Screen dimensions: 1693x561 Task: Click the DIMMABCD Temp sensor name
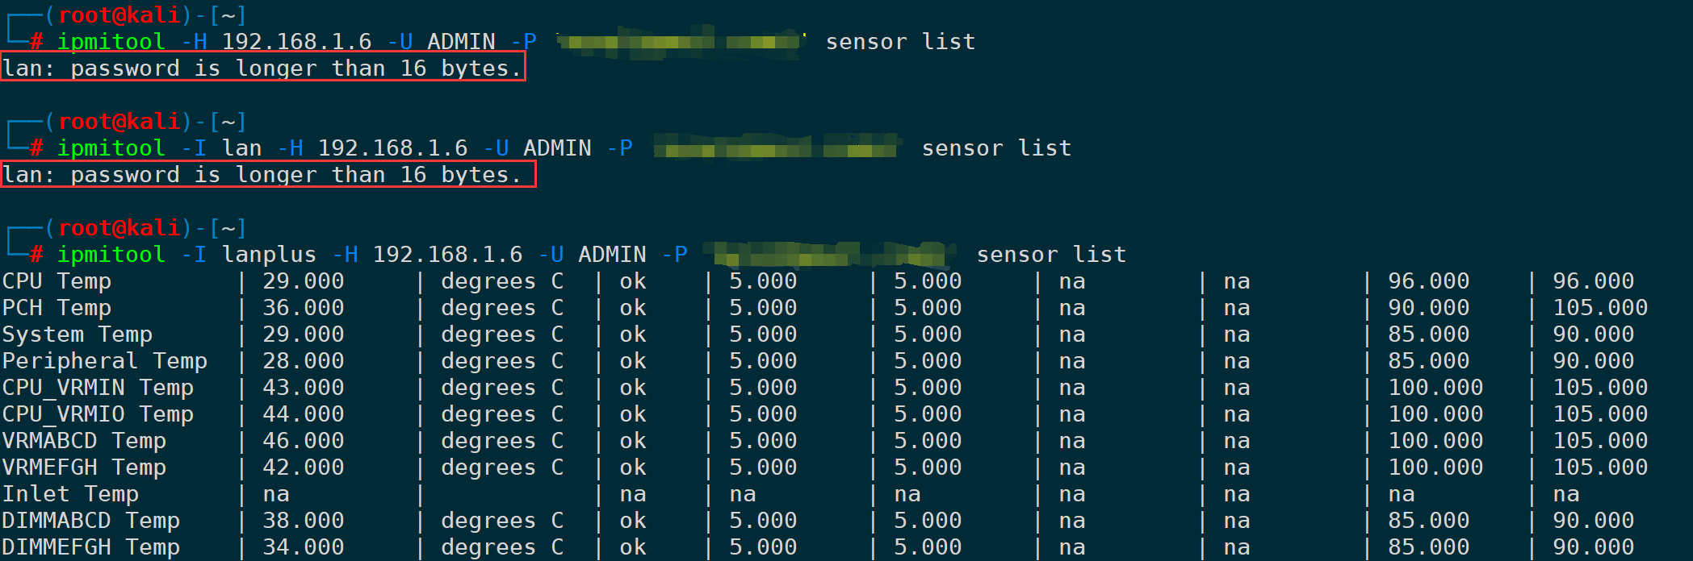[90, 521]
